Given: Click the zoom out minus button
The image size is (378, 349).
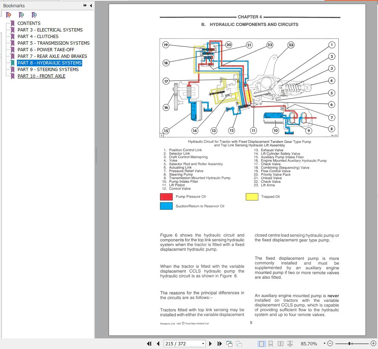Looking at the screenshot, I should pos(330,344).
